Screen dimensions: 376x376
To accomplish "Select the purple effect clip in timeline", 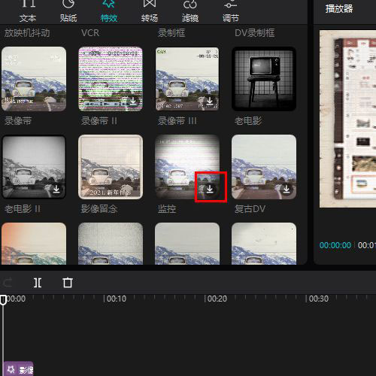I will [x=19, y=368].
